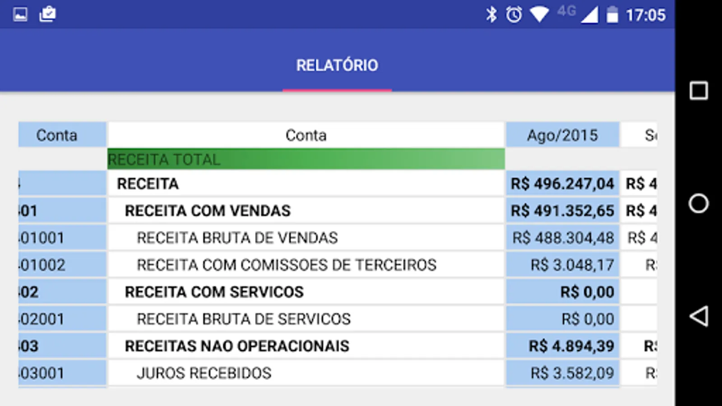The height and width of the screenshot is (406, 722).
Task: Tap the Android back navigation button
Action: click(x=699, y=316)
